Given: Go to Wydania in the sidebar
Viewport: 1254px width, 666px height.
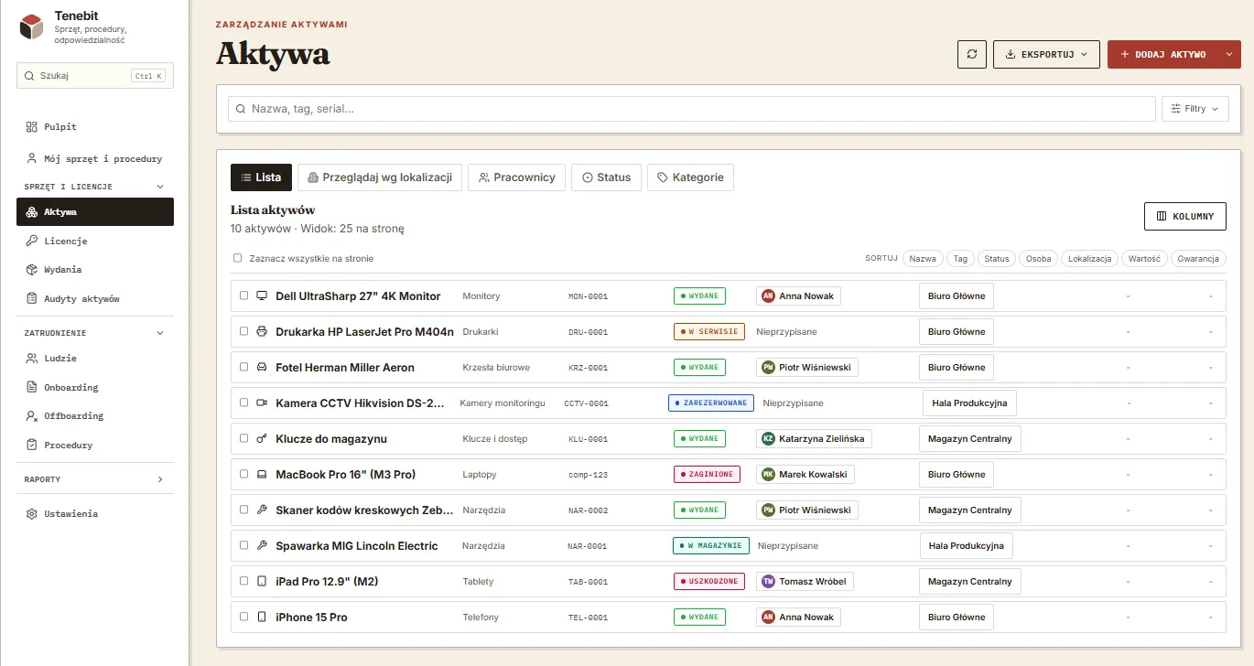Looking at the screenshot, I should tap(95, 270).
